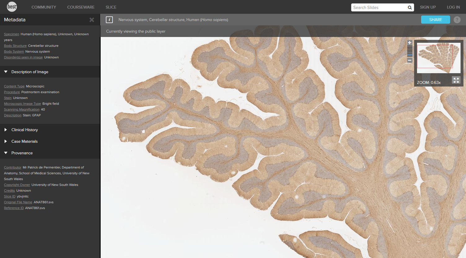Image resolution: width=466 pixels, height=258 pixels.
Task: Click the 'ZOOM: 0.63x' text
Action: pos(429,83)
